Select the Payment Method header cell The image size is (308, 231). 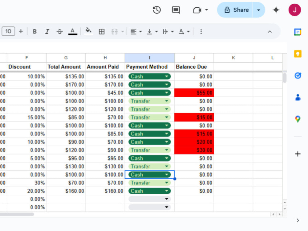point(150,67)
